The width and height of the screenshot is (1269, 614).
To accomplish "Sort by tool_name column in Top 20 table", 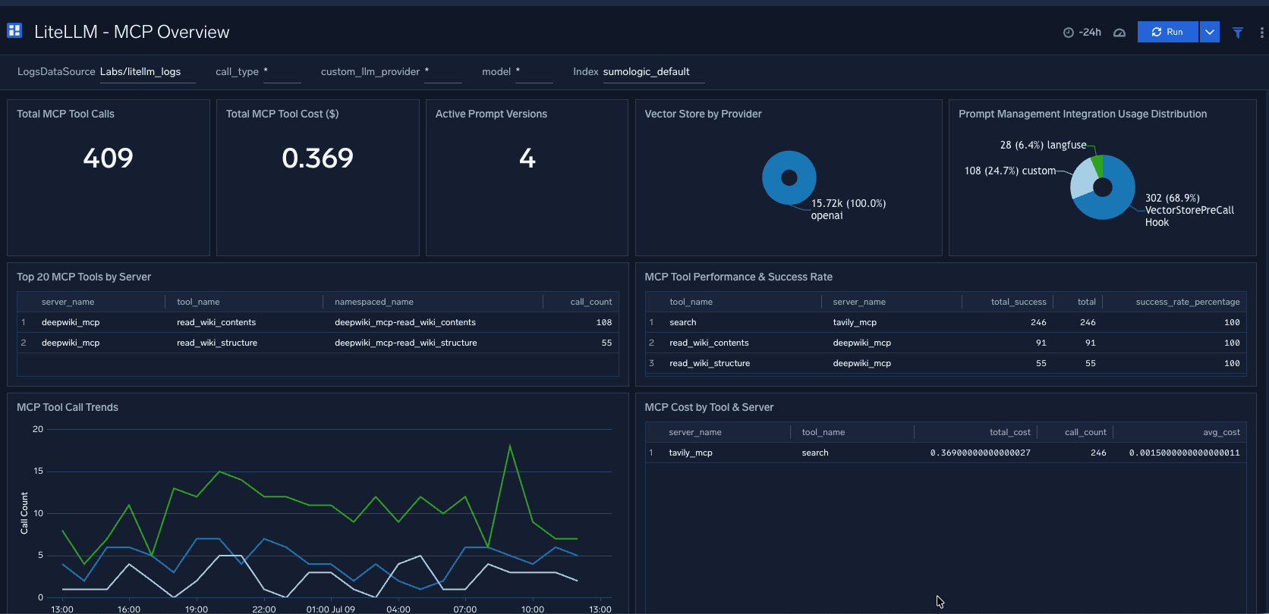I will coord(198,302).
